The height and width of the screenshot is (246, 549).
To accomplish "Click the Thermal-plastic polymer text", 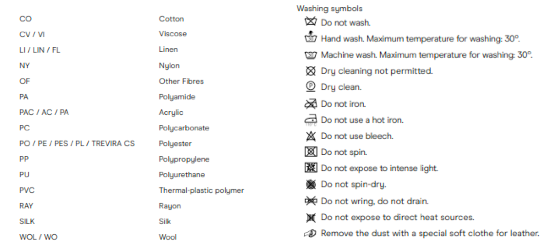I will [x=201, y=191].
